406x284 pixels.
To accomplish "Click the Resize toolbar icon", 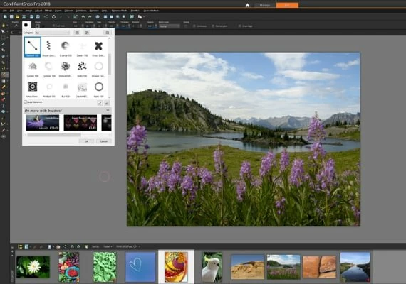I will click(x=76, y=17).
